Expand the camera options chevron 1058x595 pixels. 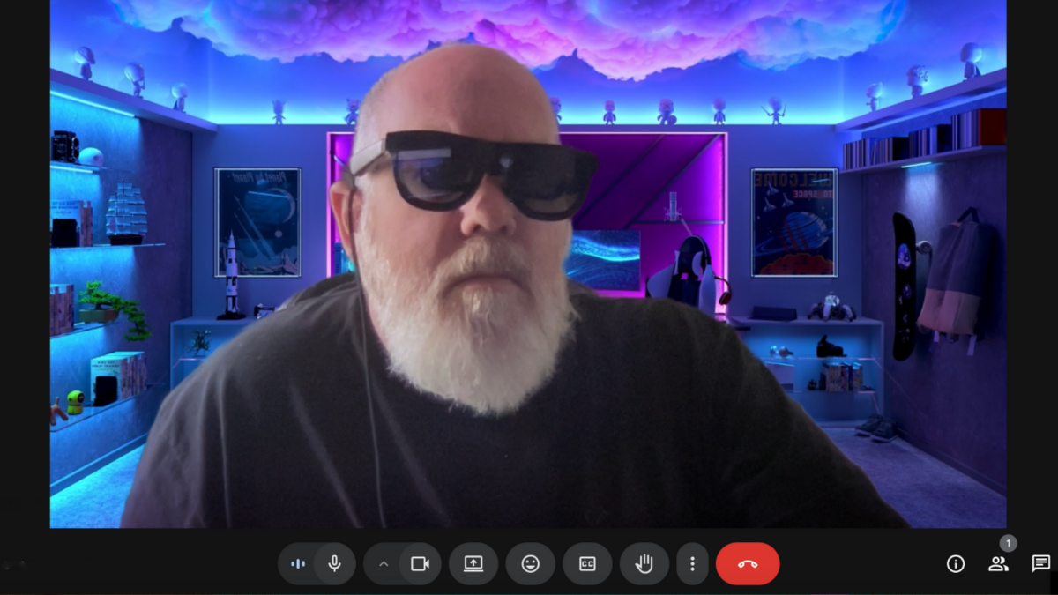click(383, 564)
